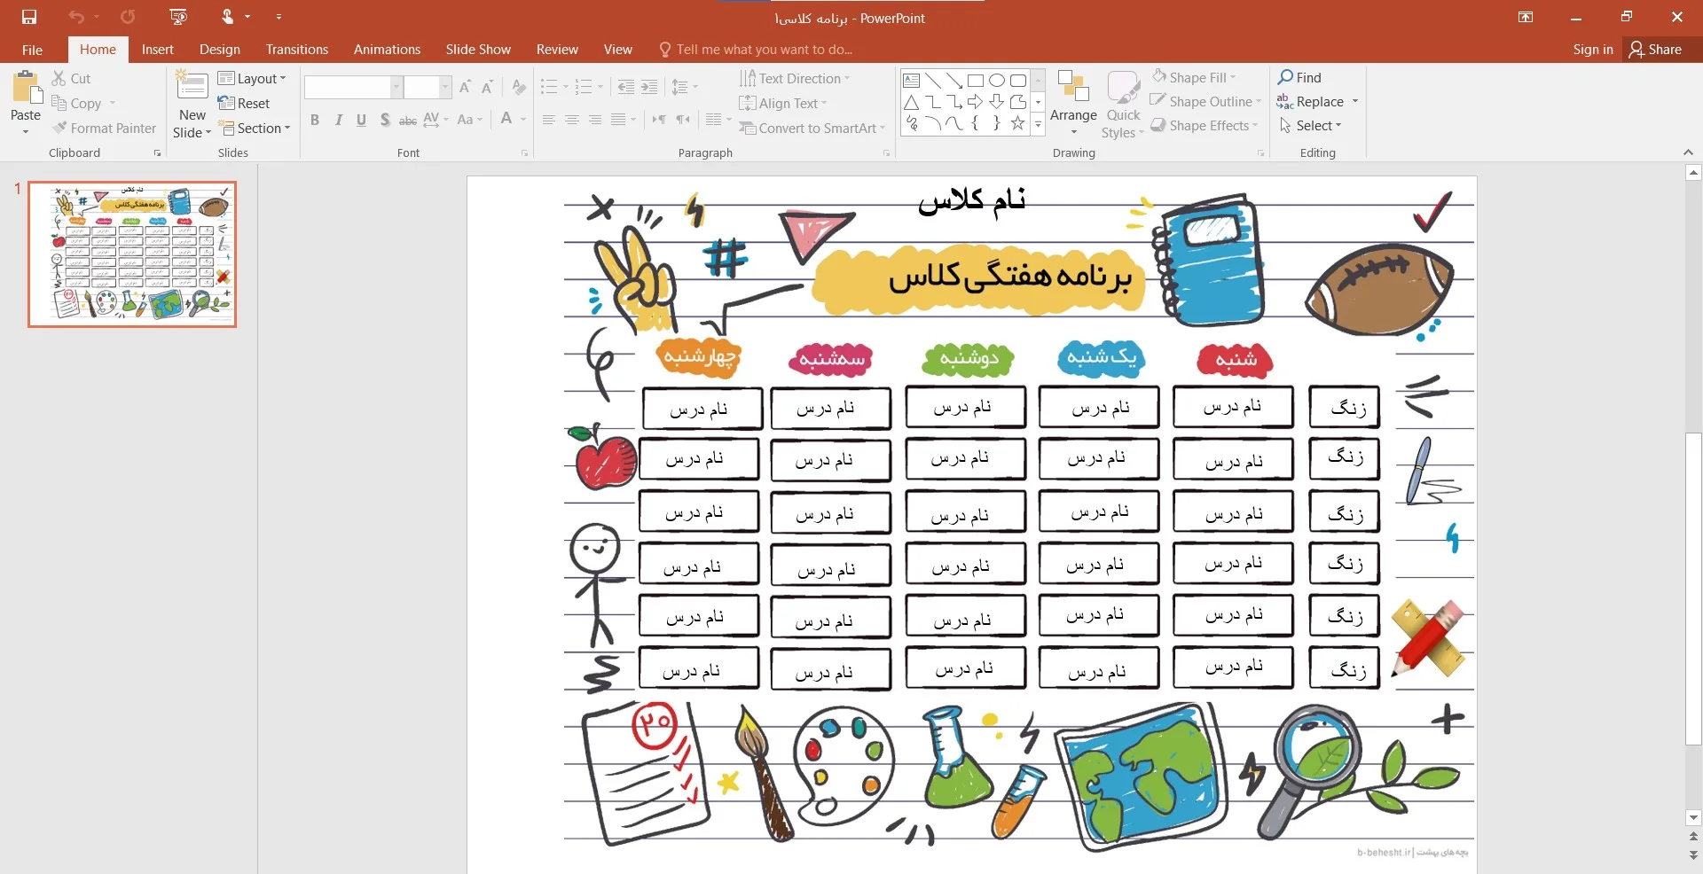The image size is (1703, 874).
Task: Expand the Select dropdown in Editing
Action: (x=1311, y=125)
